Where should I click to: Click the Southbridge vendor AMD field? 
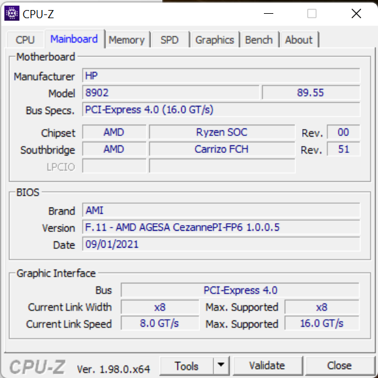click(x=114, y=149)
